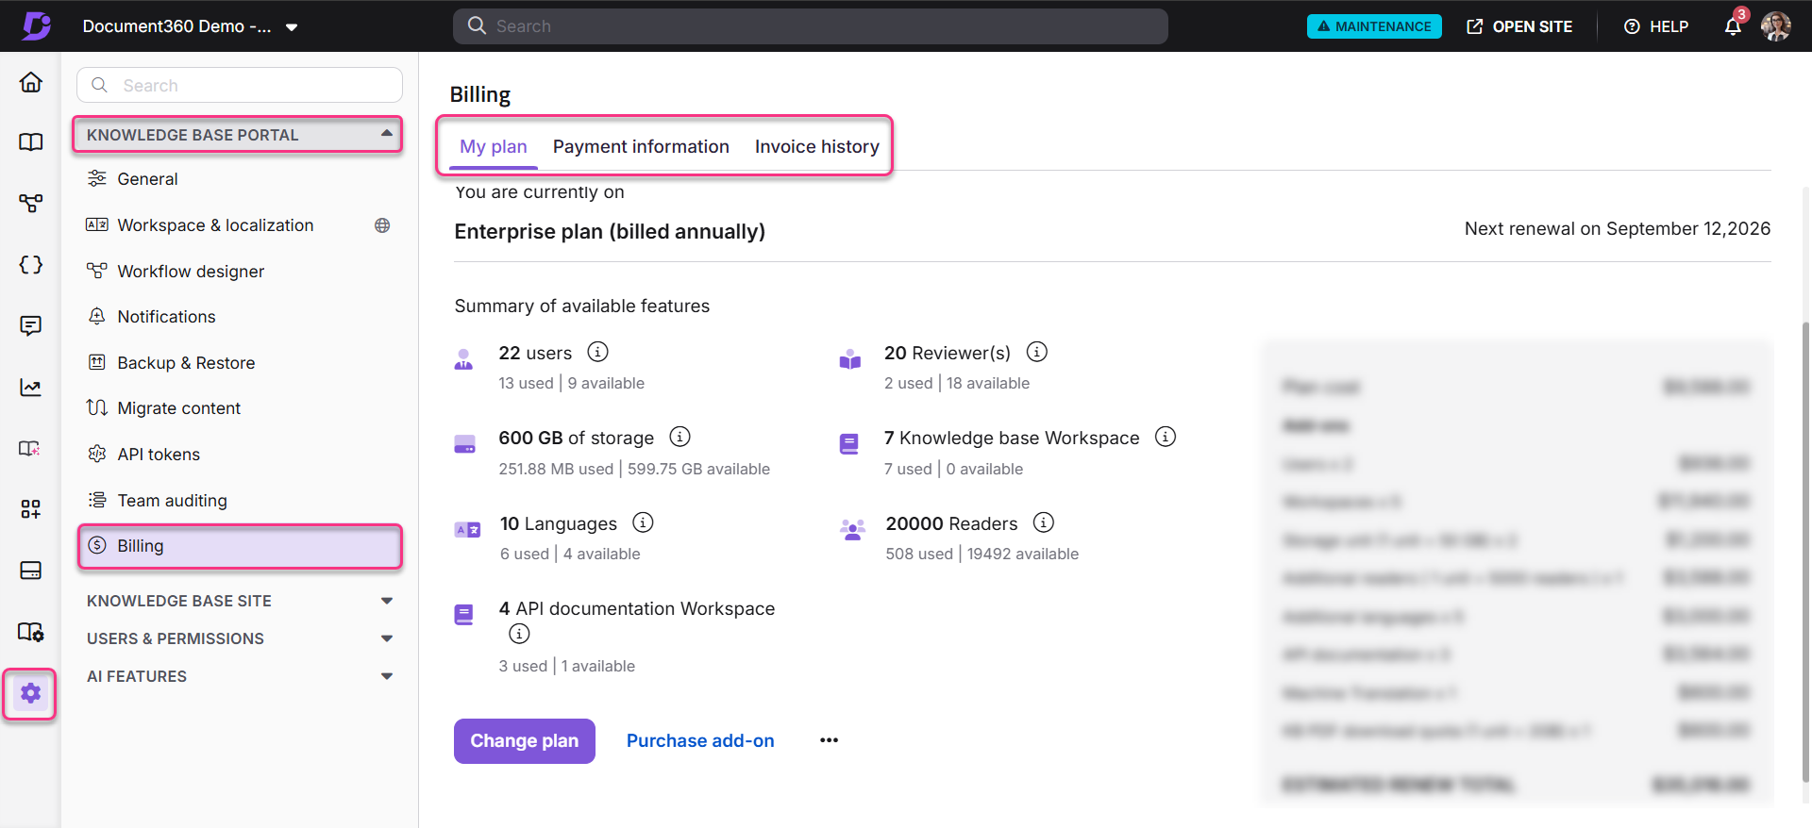Screen dimensions: 1812x828
Task: Click the notifications bell icon
Action: click(x=1733, y=26)
